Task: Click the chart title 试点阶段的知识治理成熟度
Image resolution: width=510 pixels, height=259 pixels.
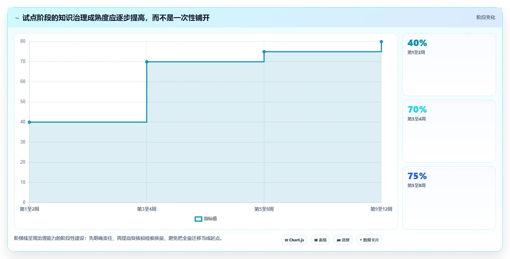Action: (x=116, y=18)
